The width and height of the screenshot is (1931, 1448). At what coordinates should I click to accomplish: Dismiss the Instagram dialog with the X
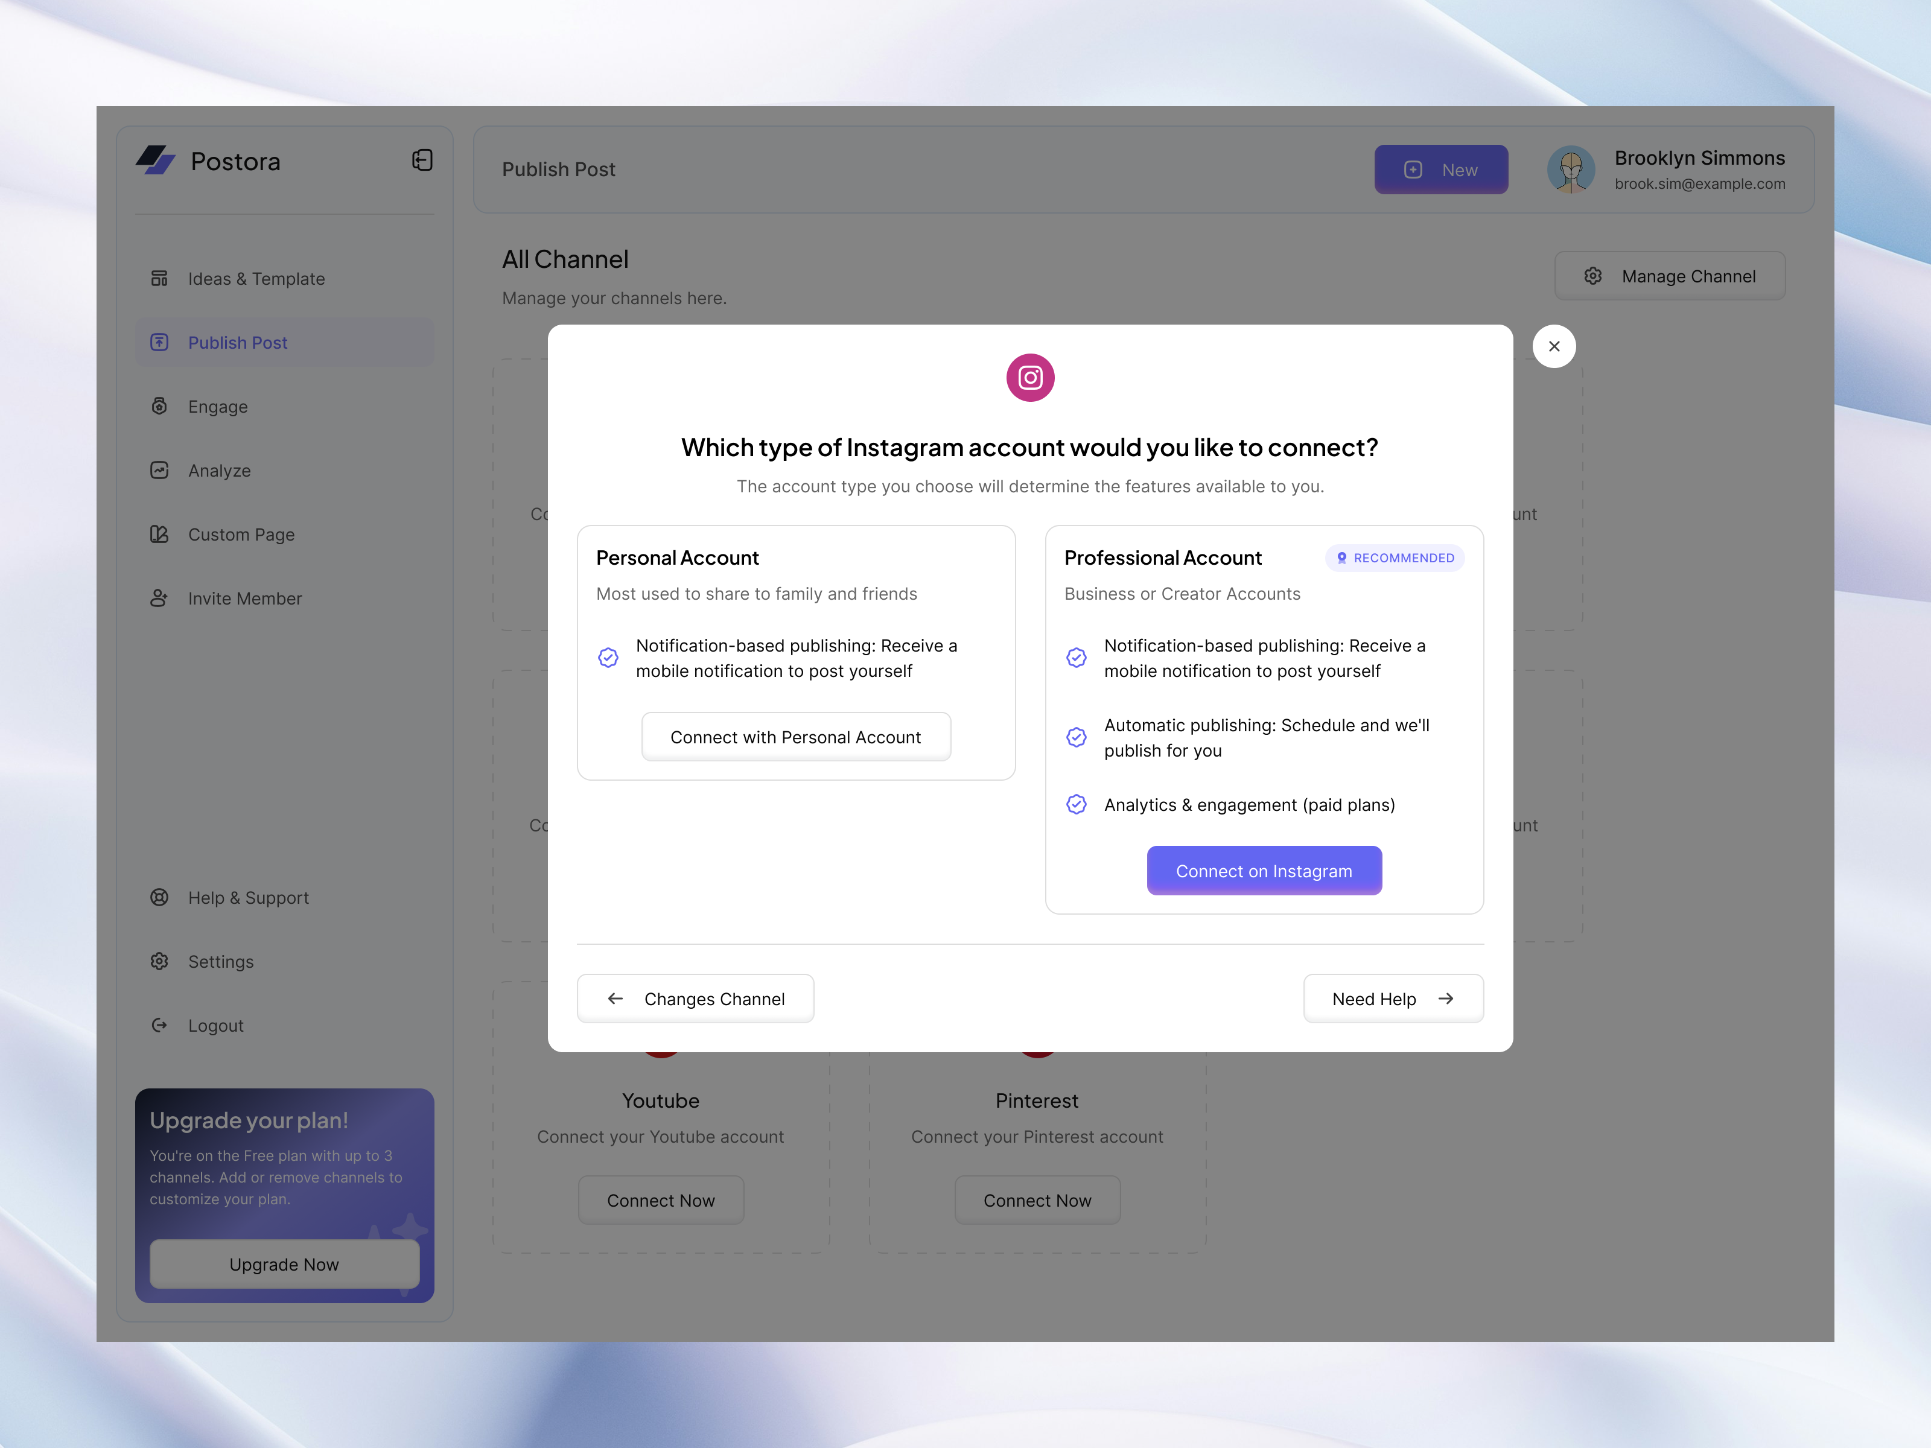[1554, 346]
